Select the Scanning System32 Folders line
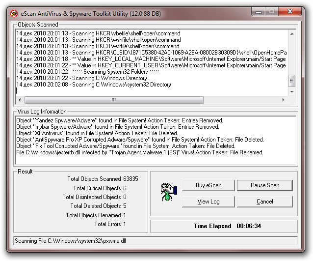 point(88,72)
